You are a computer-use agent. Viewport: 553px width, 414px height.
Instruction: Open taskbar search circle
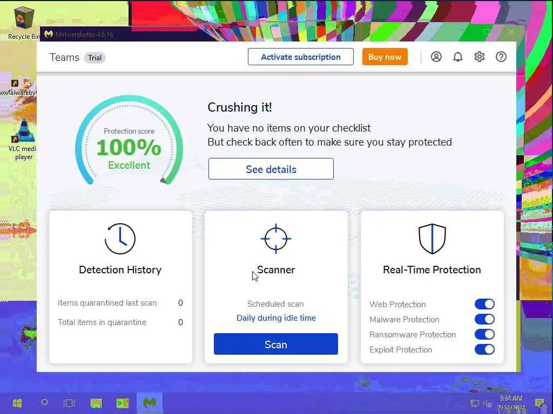tap(44, 402)
